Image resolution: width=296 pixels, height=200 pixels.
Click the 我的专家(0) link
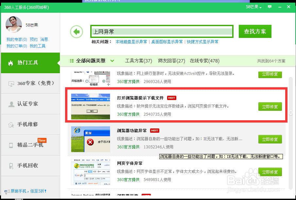[17, 40]
